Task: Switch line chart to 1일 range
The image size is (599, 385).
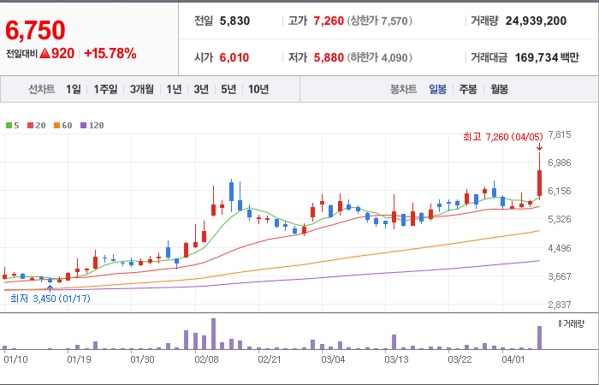Action: [74, 89]
